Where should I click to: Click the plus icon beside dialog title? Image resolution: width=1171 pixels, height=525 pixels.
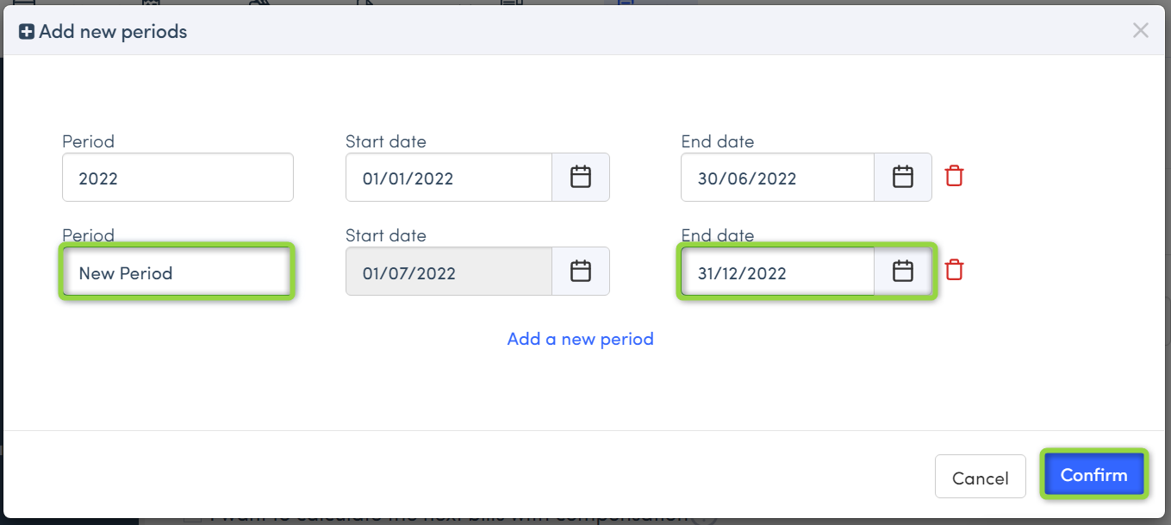click(x=27, y=32)
